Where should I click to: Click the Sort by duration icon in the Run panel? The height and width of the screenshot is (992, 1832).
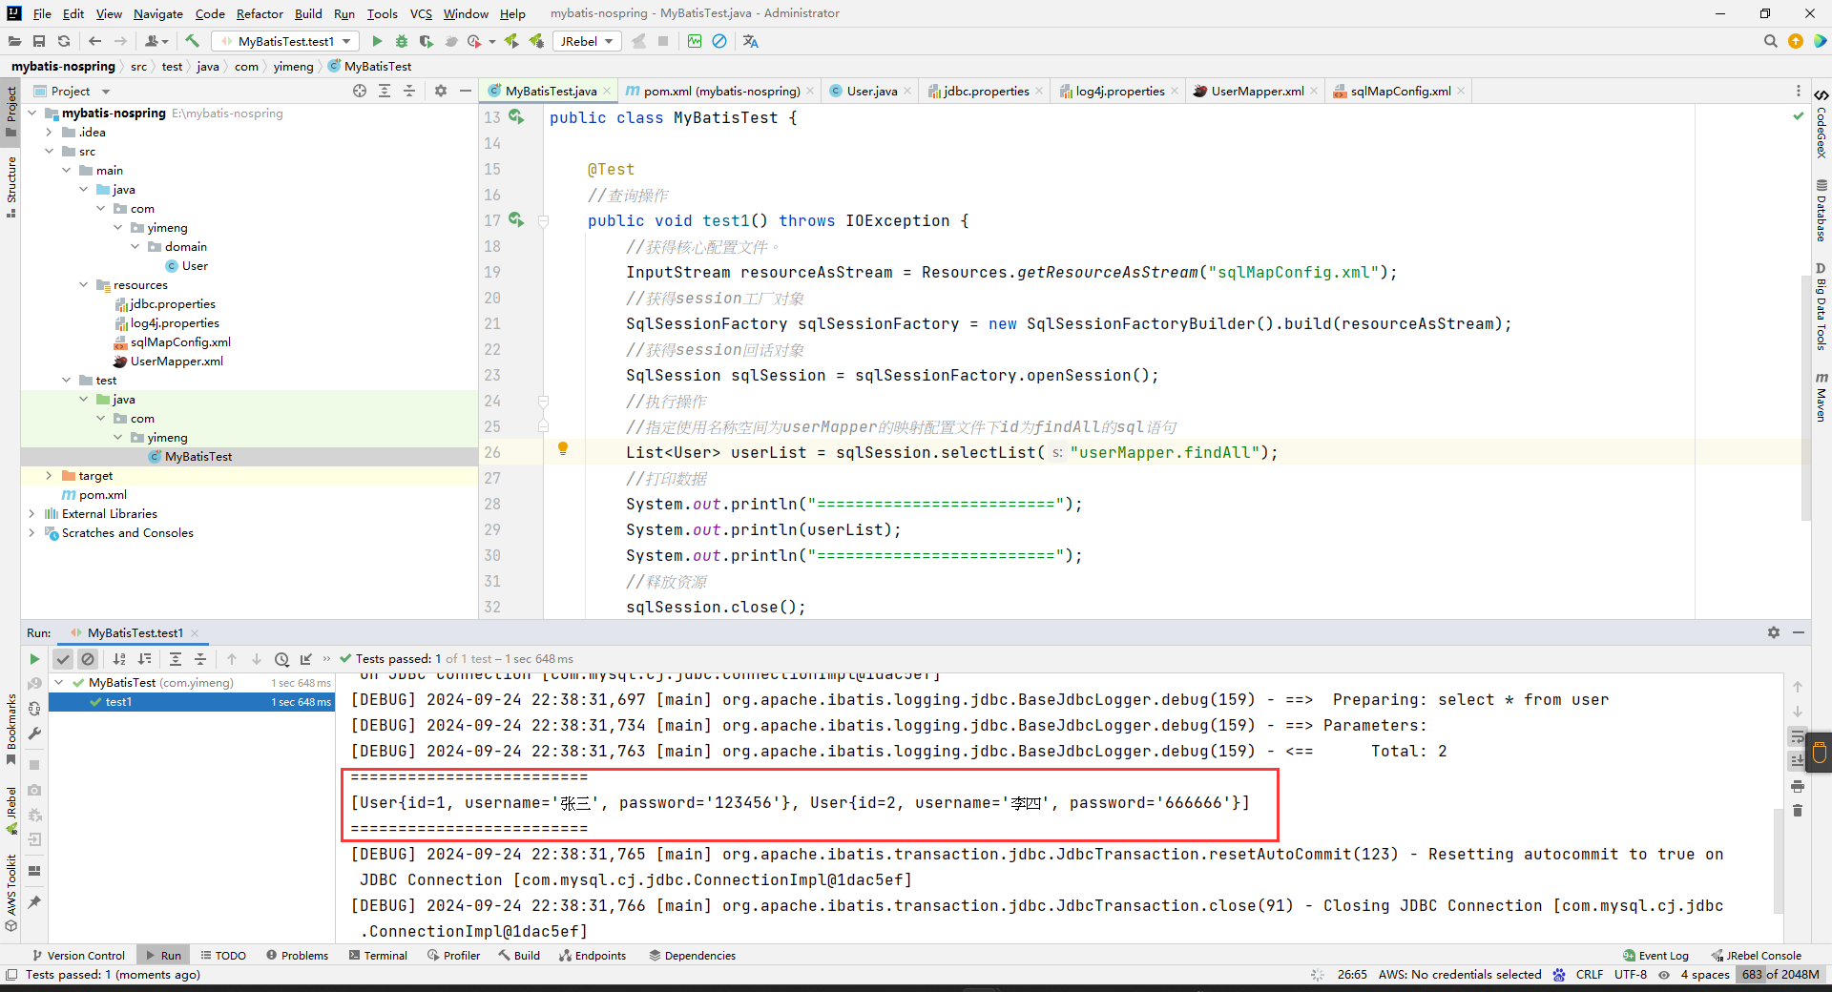pos(144,659)
